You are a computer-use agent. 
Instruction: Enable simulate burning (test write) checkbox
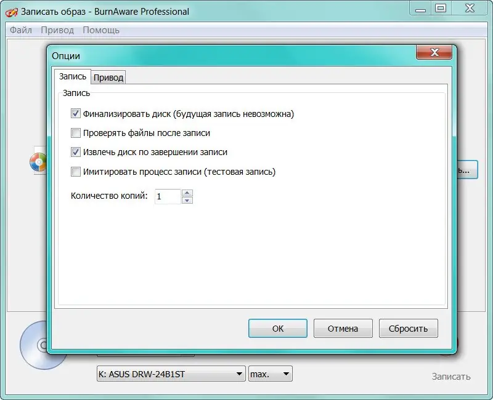click(x=75, y=172)
